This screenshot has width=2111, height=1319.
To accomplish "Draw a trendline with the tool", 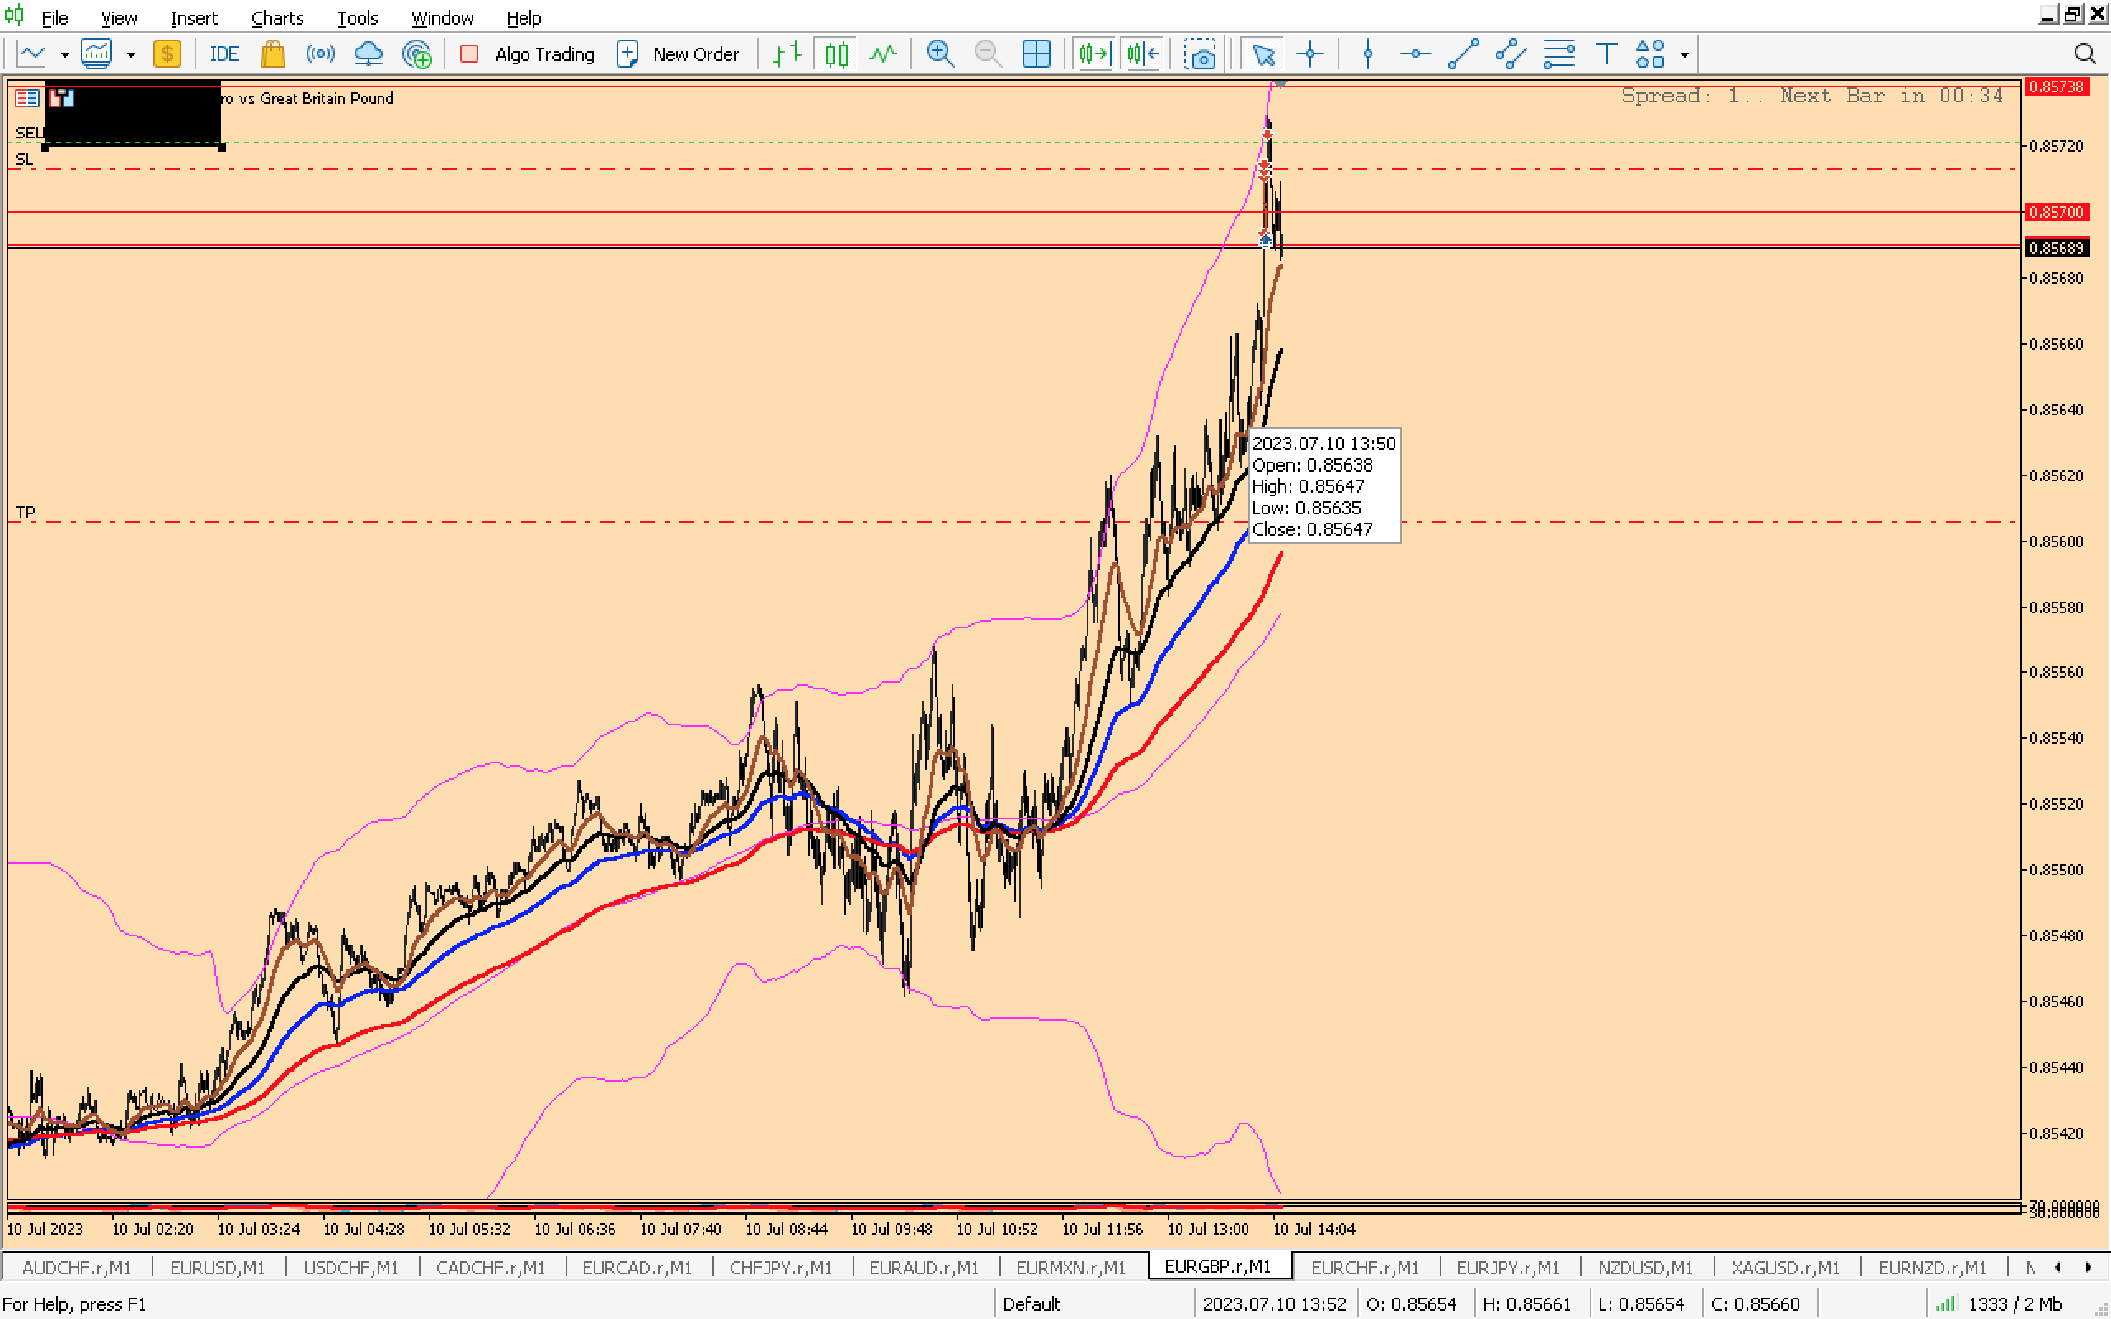I will (x=1463, y=54).
